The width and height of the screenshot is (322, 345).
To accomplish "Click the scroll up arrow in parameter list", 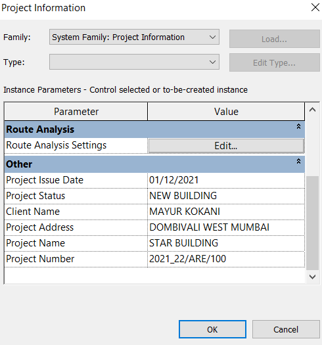I will (312, 110).
